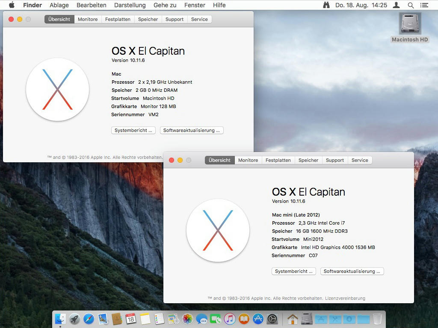Image resolution: width=438 pixels, height=328 pixels.
Task: Click the "Intel HD Graphics 4000 1536 MB" value
Action: 338,247
